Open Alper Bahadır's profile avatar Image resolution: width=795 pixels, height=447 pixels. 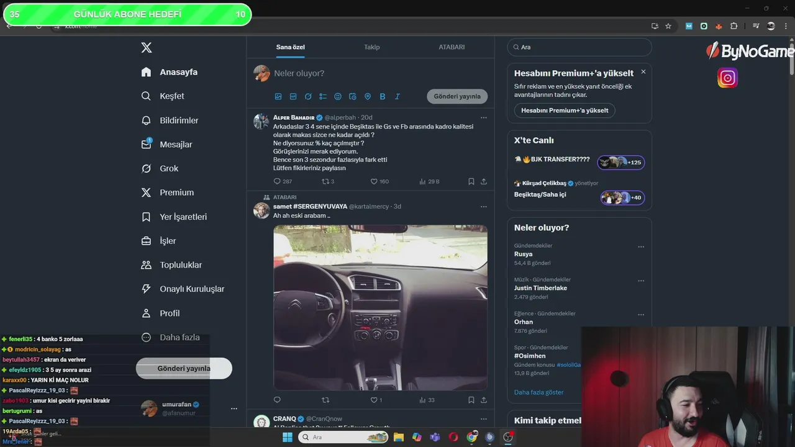point(261,121)
